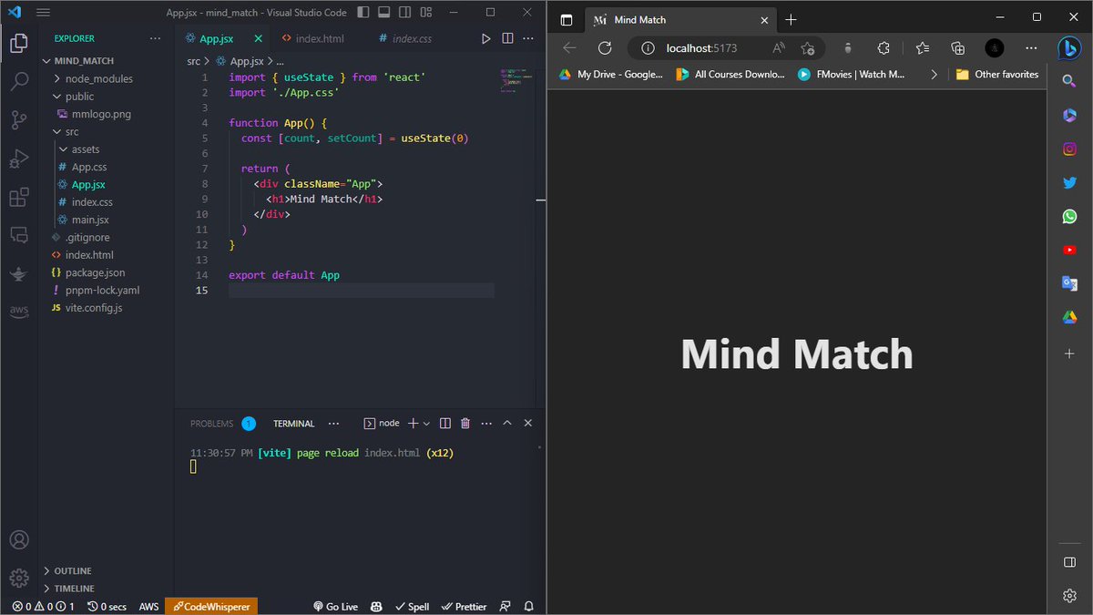The image size is (1093, 615).
Task: Switch to the App.jsx editor tab
Action: [x=217, y=39]
